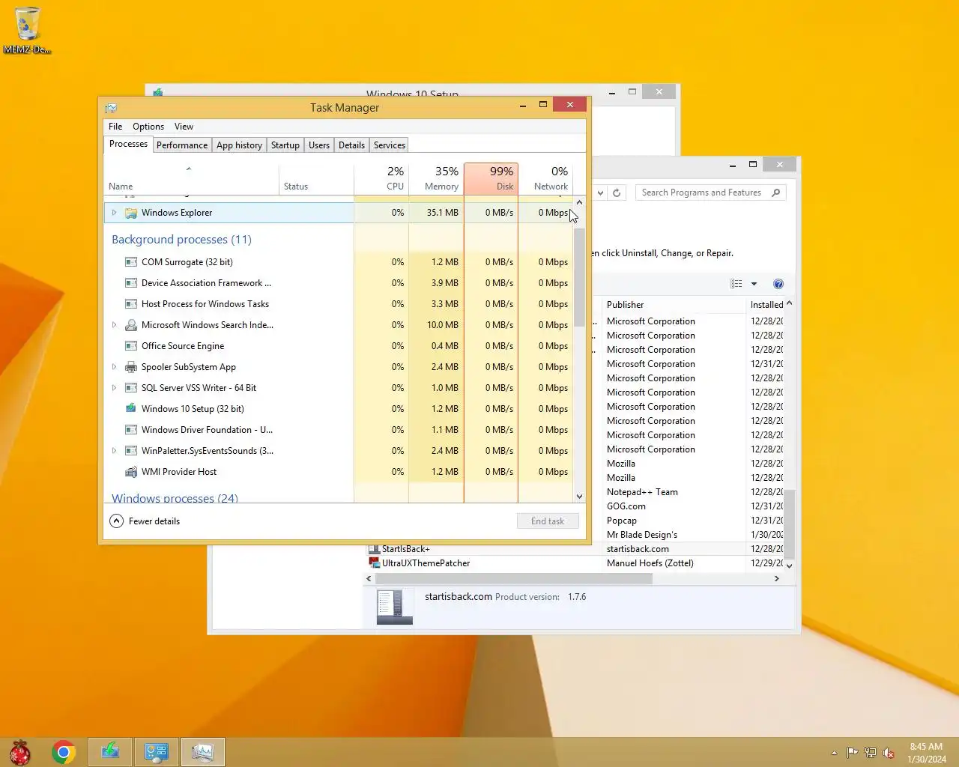Switch to the Services tab
The width and height of the screenshot is (959, 767).
390,145
